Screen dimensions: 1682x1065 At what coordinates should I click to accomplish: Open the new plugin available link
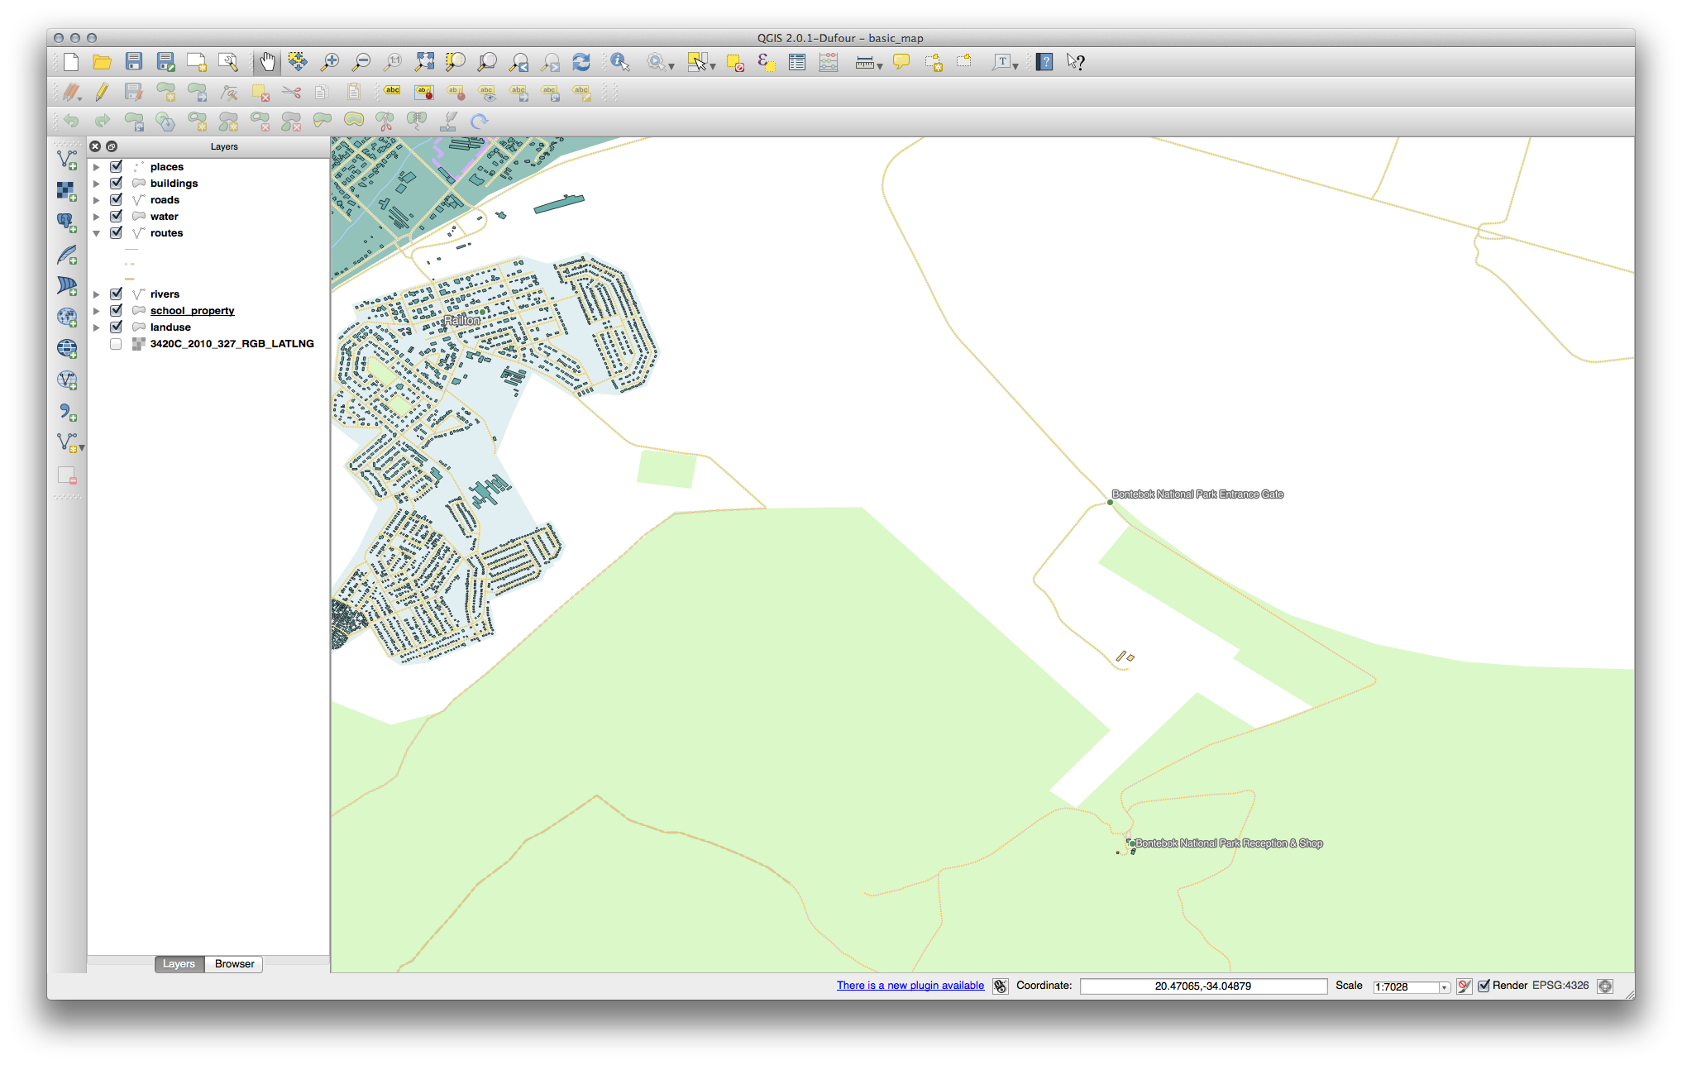(x=910, y=986)
